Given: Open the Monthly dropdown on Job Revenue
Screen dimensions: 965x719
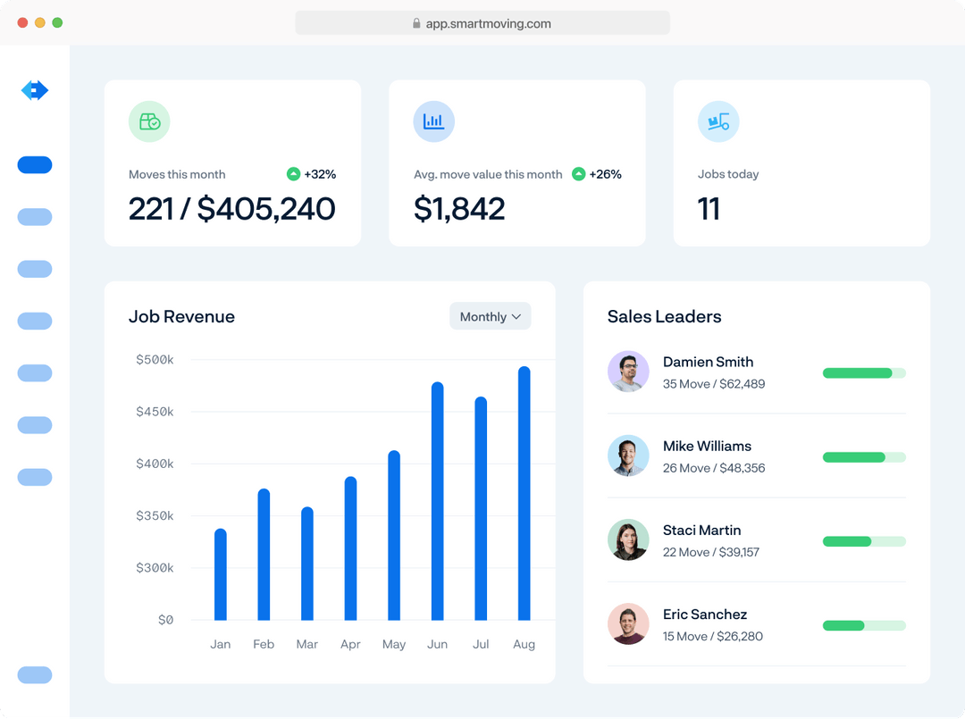Looking at the screenshot, I should click(x=490, y=316).
